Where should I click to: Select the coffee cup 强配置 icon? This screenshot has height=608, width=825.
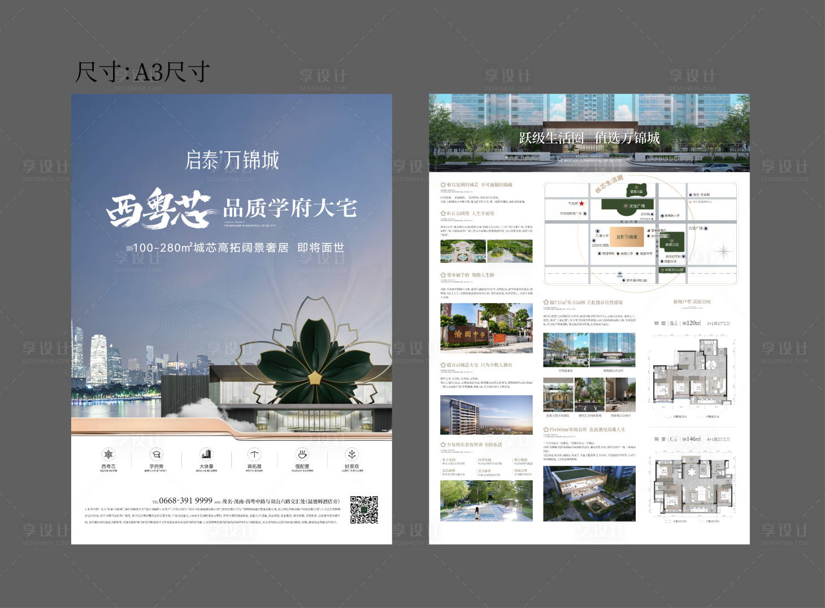[x=302, y=454]
